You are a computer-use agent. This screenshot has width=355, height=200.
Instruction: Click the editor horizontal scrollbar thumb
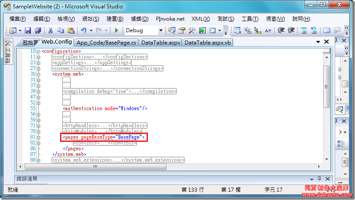click(95, 167)
